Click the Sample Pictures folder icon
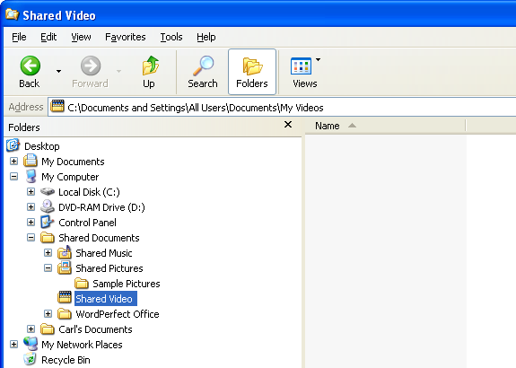Image resolution: width=516 pixels, height=368 pixels. pos(82,283)
